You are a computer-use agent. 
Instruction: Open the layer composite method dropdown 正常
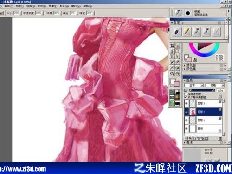pyautogui.click(x=194, y=85)
